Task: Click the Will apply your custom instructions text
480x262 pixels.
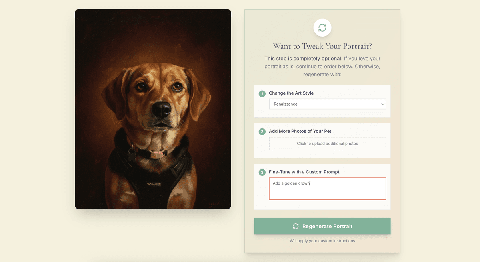Action: pos(322,241)
